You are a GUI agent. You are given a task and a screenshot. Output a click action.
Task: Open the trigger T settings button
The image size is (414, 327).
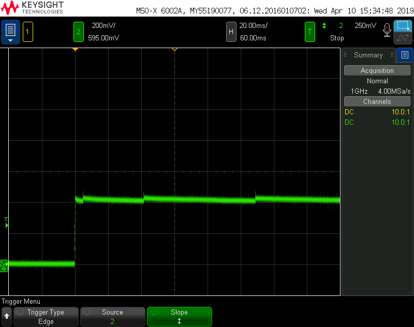[309, 32]
